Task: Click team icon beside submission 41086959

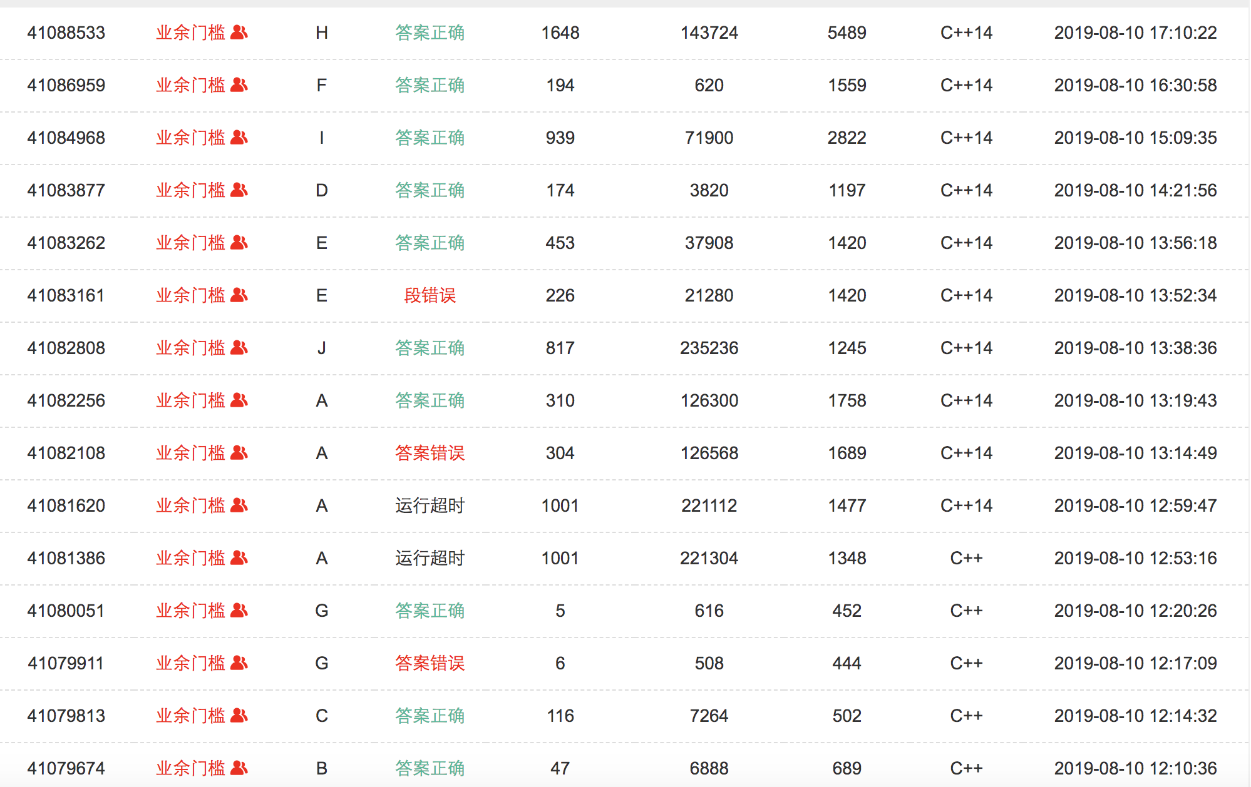Action: point(239,85)
